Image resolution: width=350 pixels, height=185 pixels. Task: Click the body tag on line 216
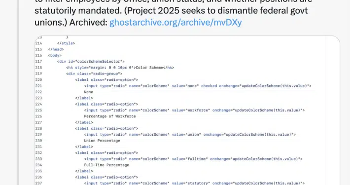coord(55,55)
